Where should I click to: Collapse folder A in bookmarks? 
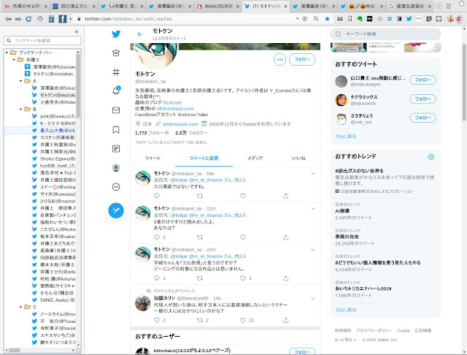(21, 81)
